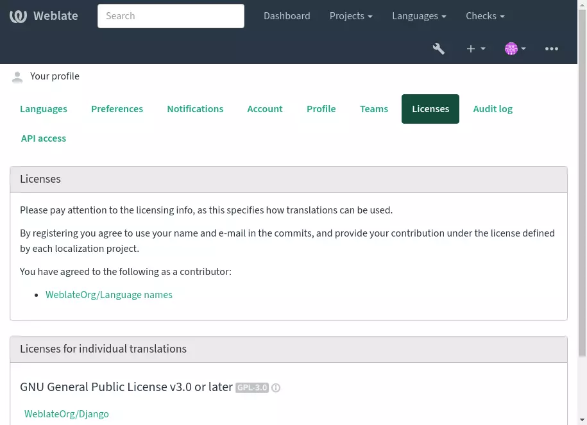Switch to the Notifications tab
Viewport: 587px width, 425px height.
[195, 109]
